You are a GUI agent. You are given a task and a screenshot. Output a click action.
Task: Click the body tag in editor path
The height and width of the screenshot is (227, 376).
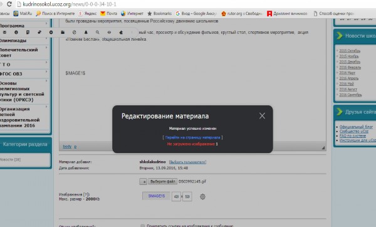click(x=67, y=146)
